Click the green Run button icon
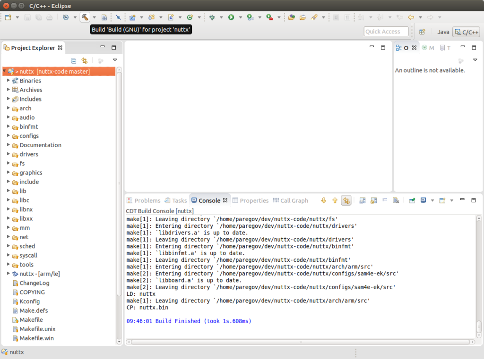 [231, 17]
